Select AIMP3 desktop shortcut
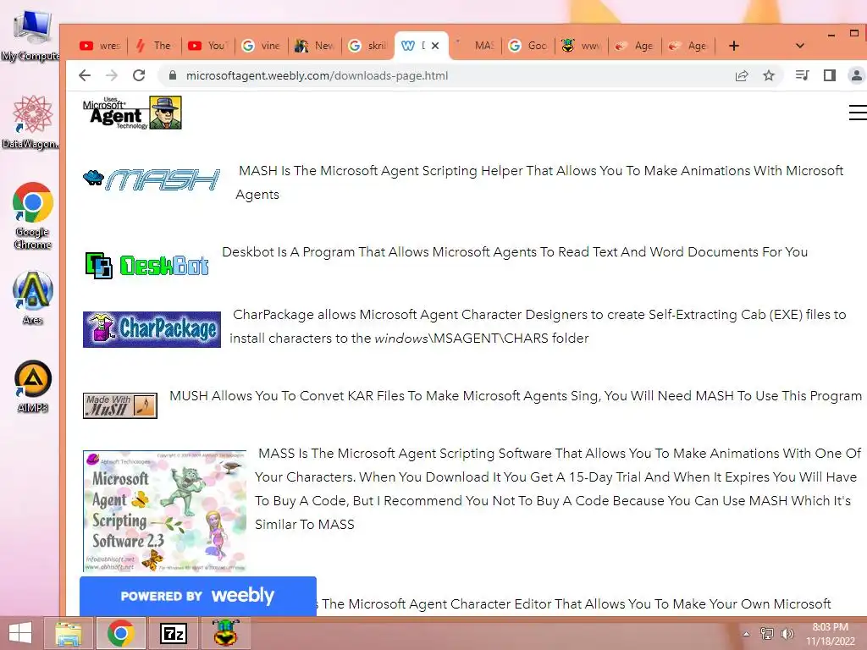The height and width of the screenshot is (650, 867). (33, 386)
